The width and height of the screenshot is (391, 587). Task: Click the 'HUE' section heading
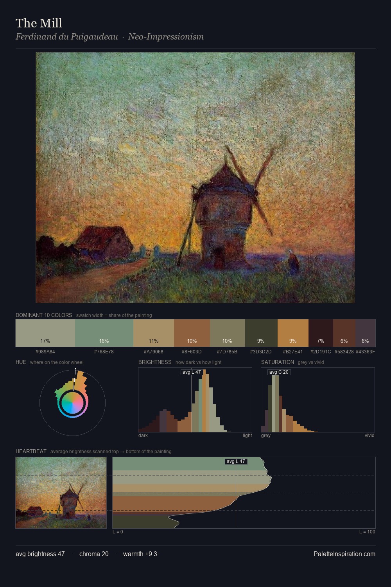[x=21, y=362]
